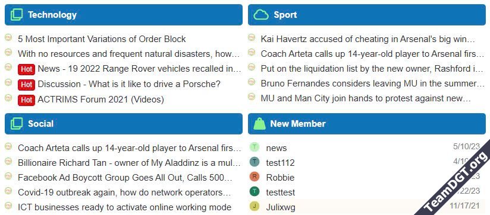View the Julixwg member profile name
This screenshot has height=215, width=490.
coord(281,207)
